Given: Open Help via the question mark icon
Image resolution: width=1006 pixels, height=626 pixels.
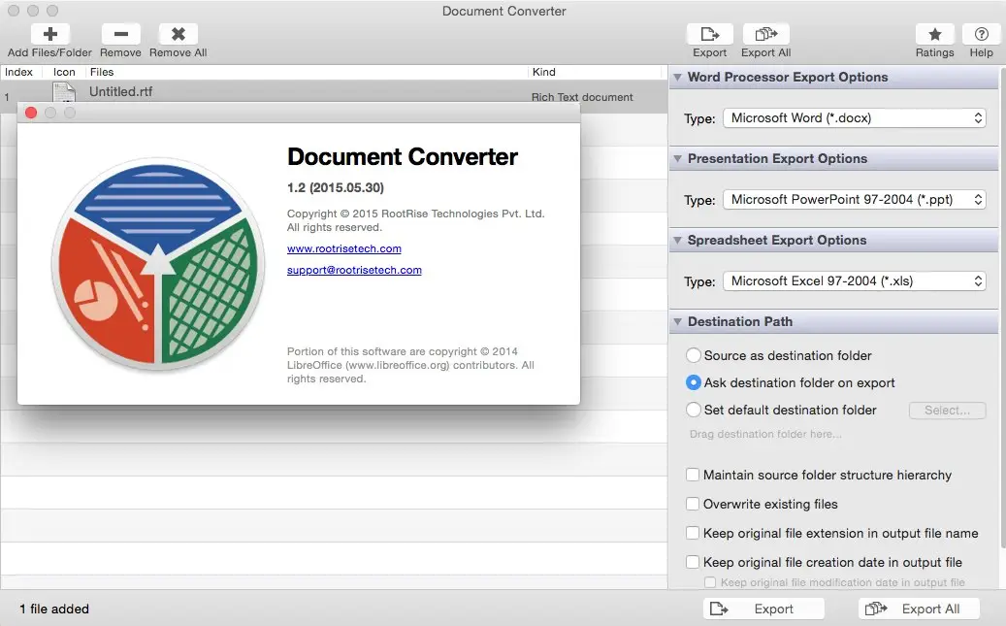Looking at the screenshot, I should click(x=981, y=34).
